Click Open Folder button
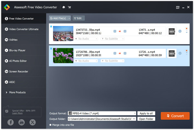This screenshot has height=130, width=194. pyautogui.click(x=146, y=119)
